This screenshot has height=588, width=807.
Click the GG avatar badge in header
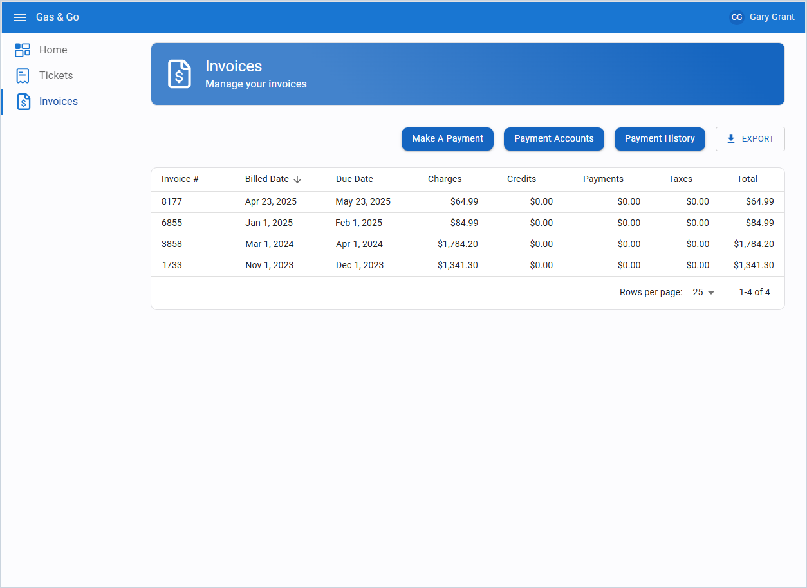click(736, 17)
